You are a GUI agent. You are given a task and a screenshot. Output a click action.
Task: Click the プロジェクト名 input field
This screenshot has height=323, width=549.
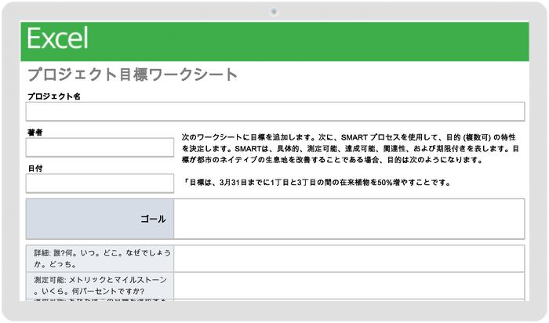275,111
